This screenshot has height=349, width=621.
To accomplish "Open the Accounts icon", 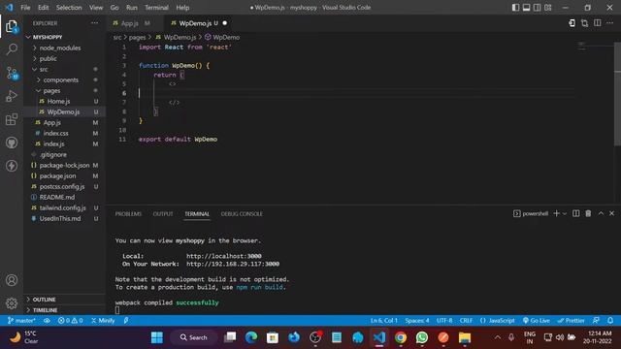I will 12,280.
